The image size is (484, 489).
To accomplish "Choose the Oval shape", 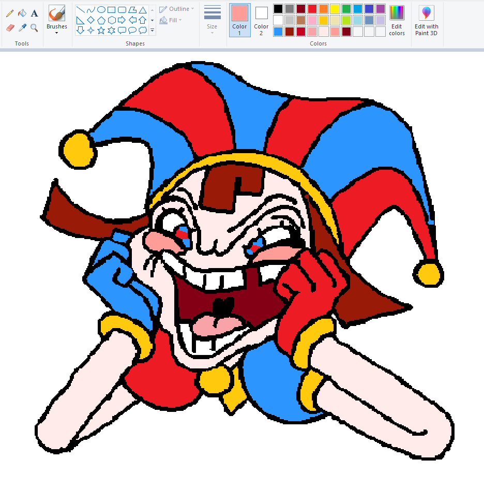I will point(101,10).
